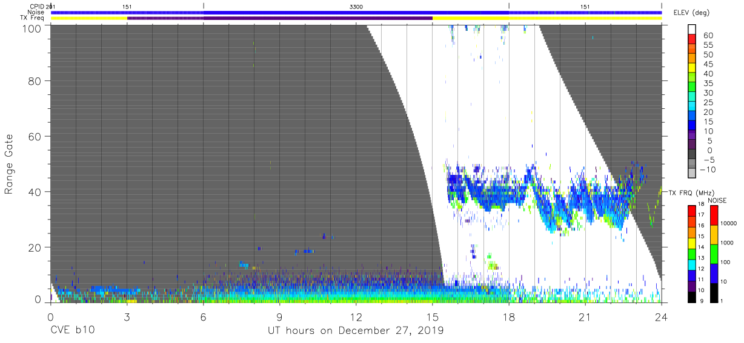Click the TX FRQ scale label '14'
This screenshot has width=744, height=343.
click(701, 247)
